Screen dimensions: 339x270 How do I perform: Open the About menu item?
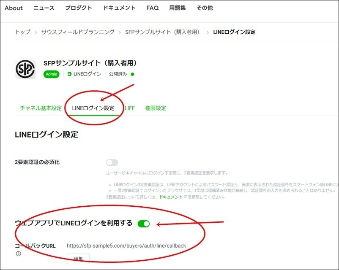(14, 8)
